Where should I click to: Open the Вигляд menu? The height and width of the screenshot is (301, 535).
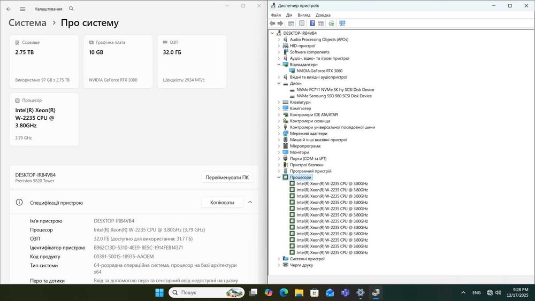pos(304,15)
